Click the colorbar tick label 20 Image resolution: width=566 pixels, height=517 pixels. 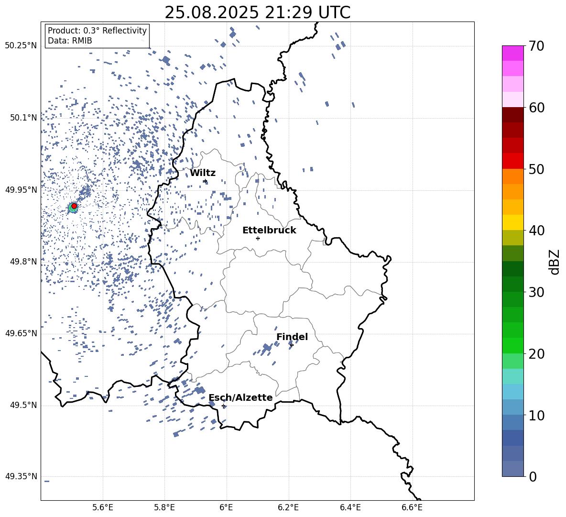pos(536,353)
